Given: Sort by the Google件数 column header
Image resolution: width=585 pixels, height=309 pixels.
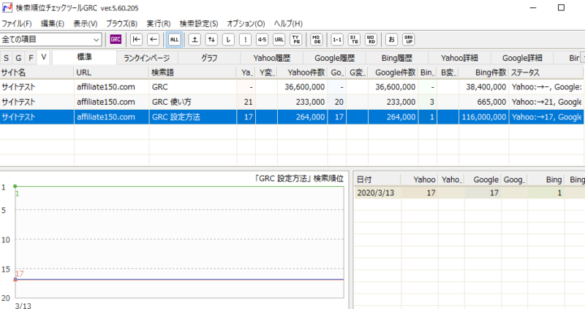Looking at the screenshot, I should click(393, 72).
